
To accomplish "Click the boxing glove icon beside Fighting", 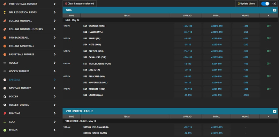I will [5, 113].
